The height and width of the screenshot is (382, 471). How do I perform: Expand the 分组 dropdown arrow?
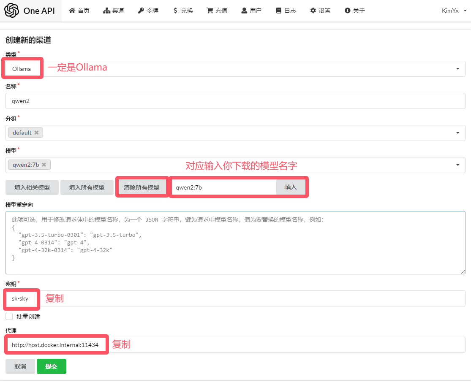coord(457,133)
